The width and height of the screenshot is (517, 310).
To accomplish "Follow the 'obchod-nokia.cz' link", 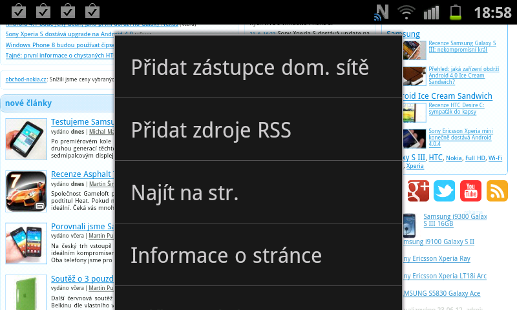I will [x=26, y=79].
